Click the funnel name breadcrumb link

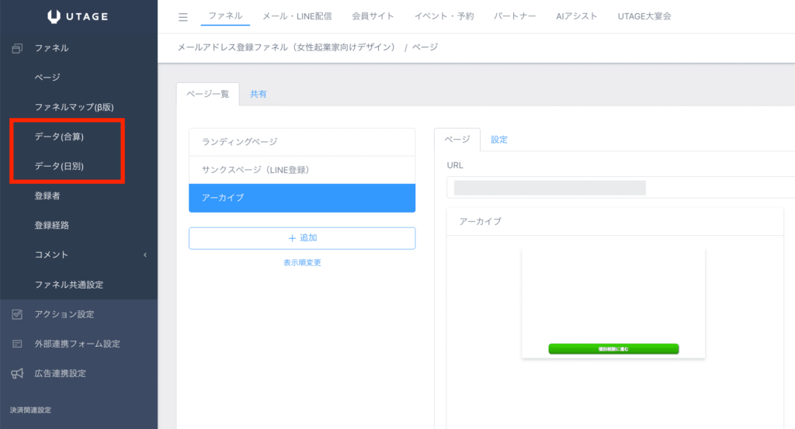(286, 47)
